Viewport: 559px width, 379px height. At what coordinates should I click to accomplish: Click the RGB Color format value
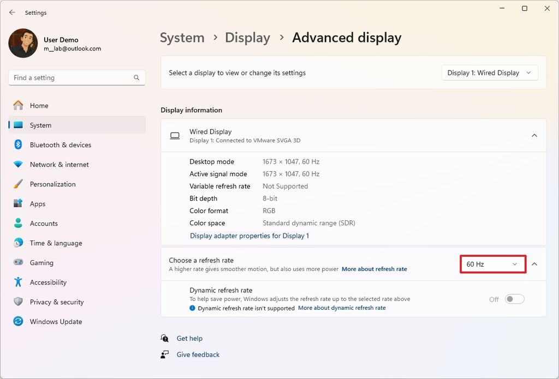[269, 211]
